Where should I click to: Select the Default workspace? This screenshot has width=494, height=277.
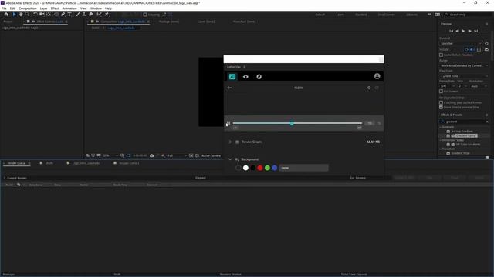[320, 15]
